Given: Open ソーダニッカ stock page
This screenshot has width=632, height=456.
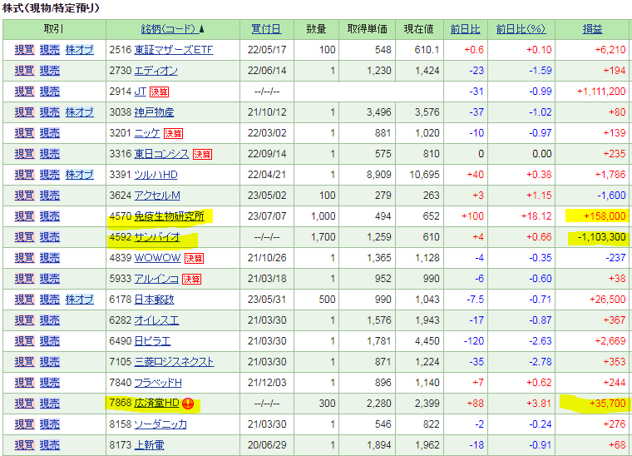Looking at the screenshot, I should coord(160,424).
